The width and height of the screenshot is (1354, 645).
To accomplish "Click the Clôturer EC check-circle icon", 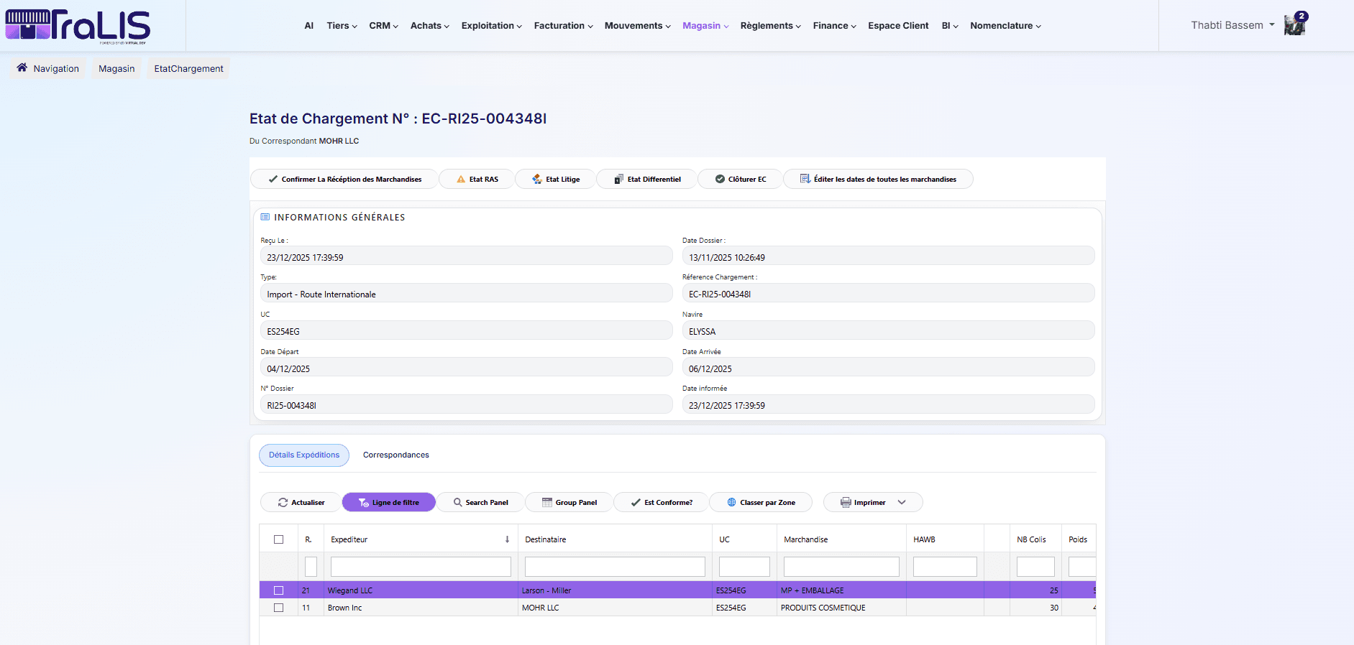I will tap(720, 179).
